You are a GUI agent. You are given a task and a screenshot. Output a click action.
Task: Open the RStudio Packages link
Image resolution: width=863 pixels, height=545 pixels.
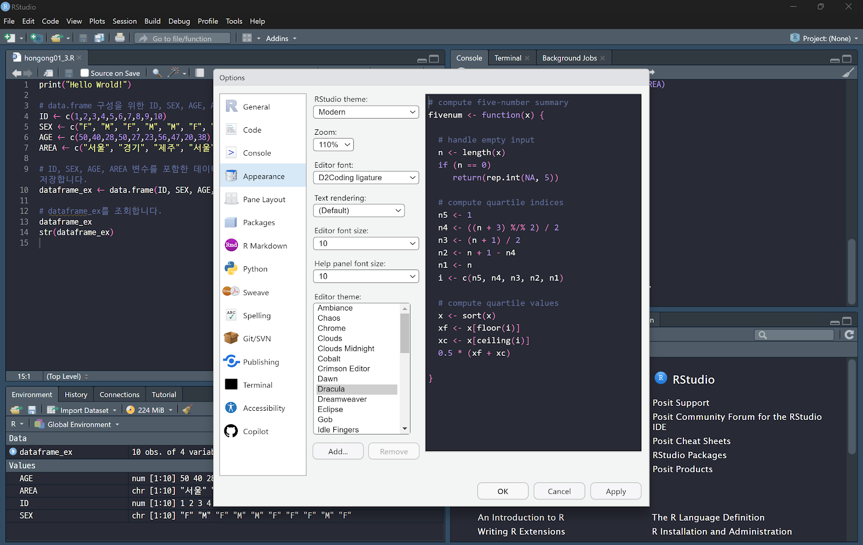tap(689, 455)
